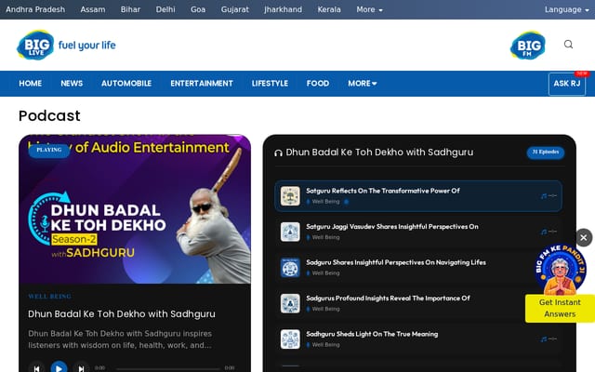This screenshot has width=595, height=372.
Task: Play the podcast with the play button
Action: 59,368
